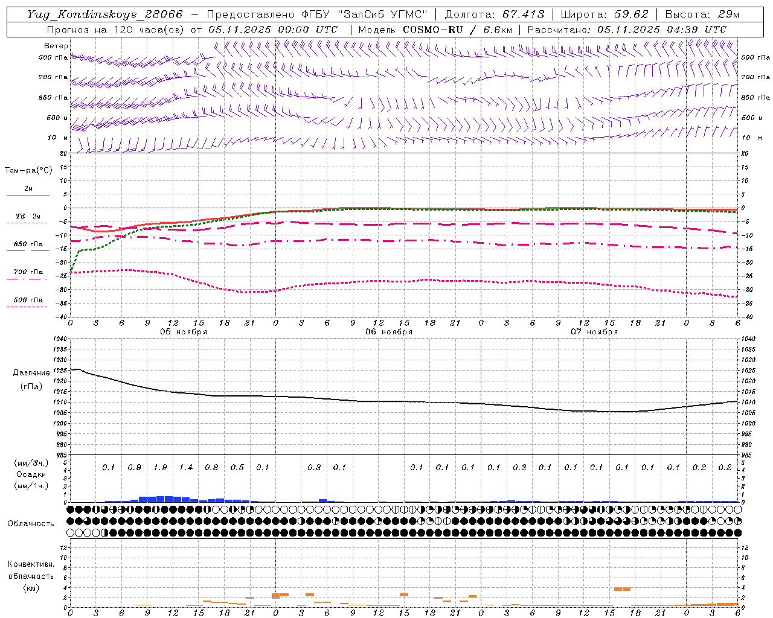The height and width of the screenshot is (618, 773).
Task: Click the Облачность panel label
Action: click(31, 524)
